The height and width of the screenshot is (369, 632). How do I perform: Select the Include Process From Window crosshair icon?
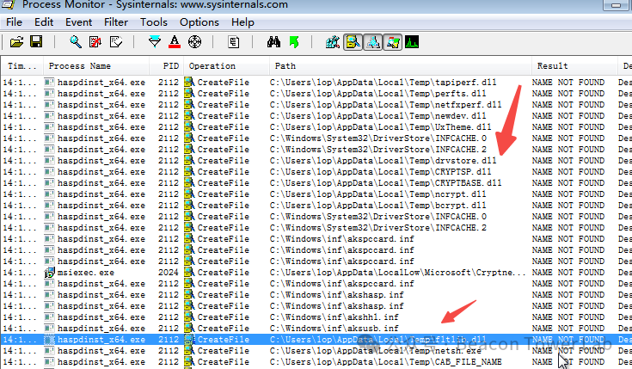click(x=194, y=42)
